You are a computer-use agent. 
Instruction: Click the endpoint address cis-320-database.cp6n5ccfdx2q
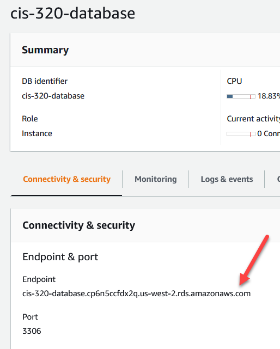[x=136, y=293]
